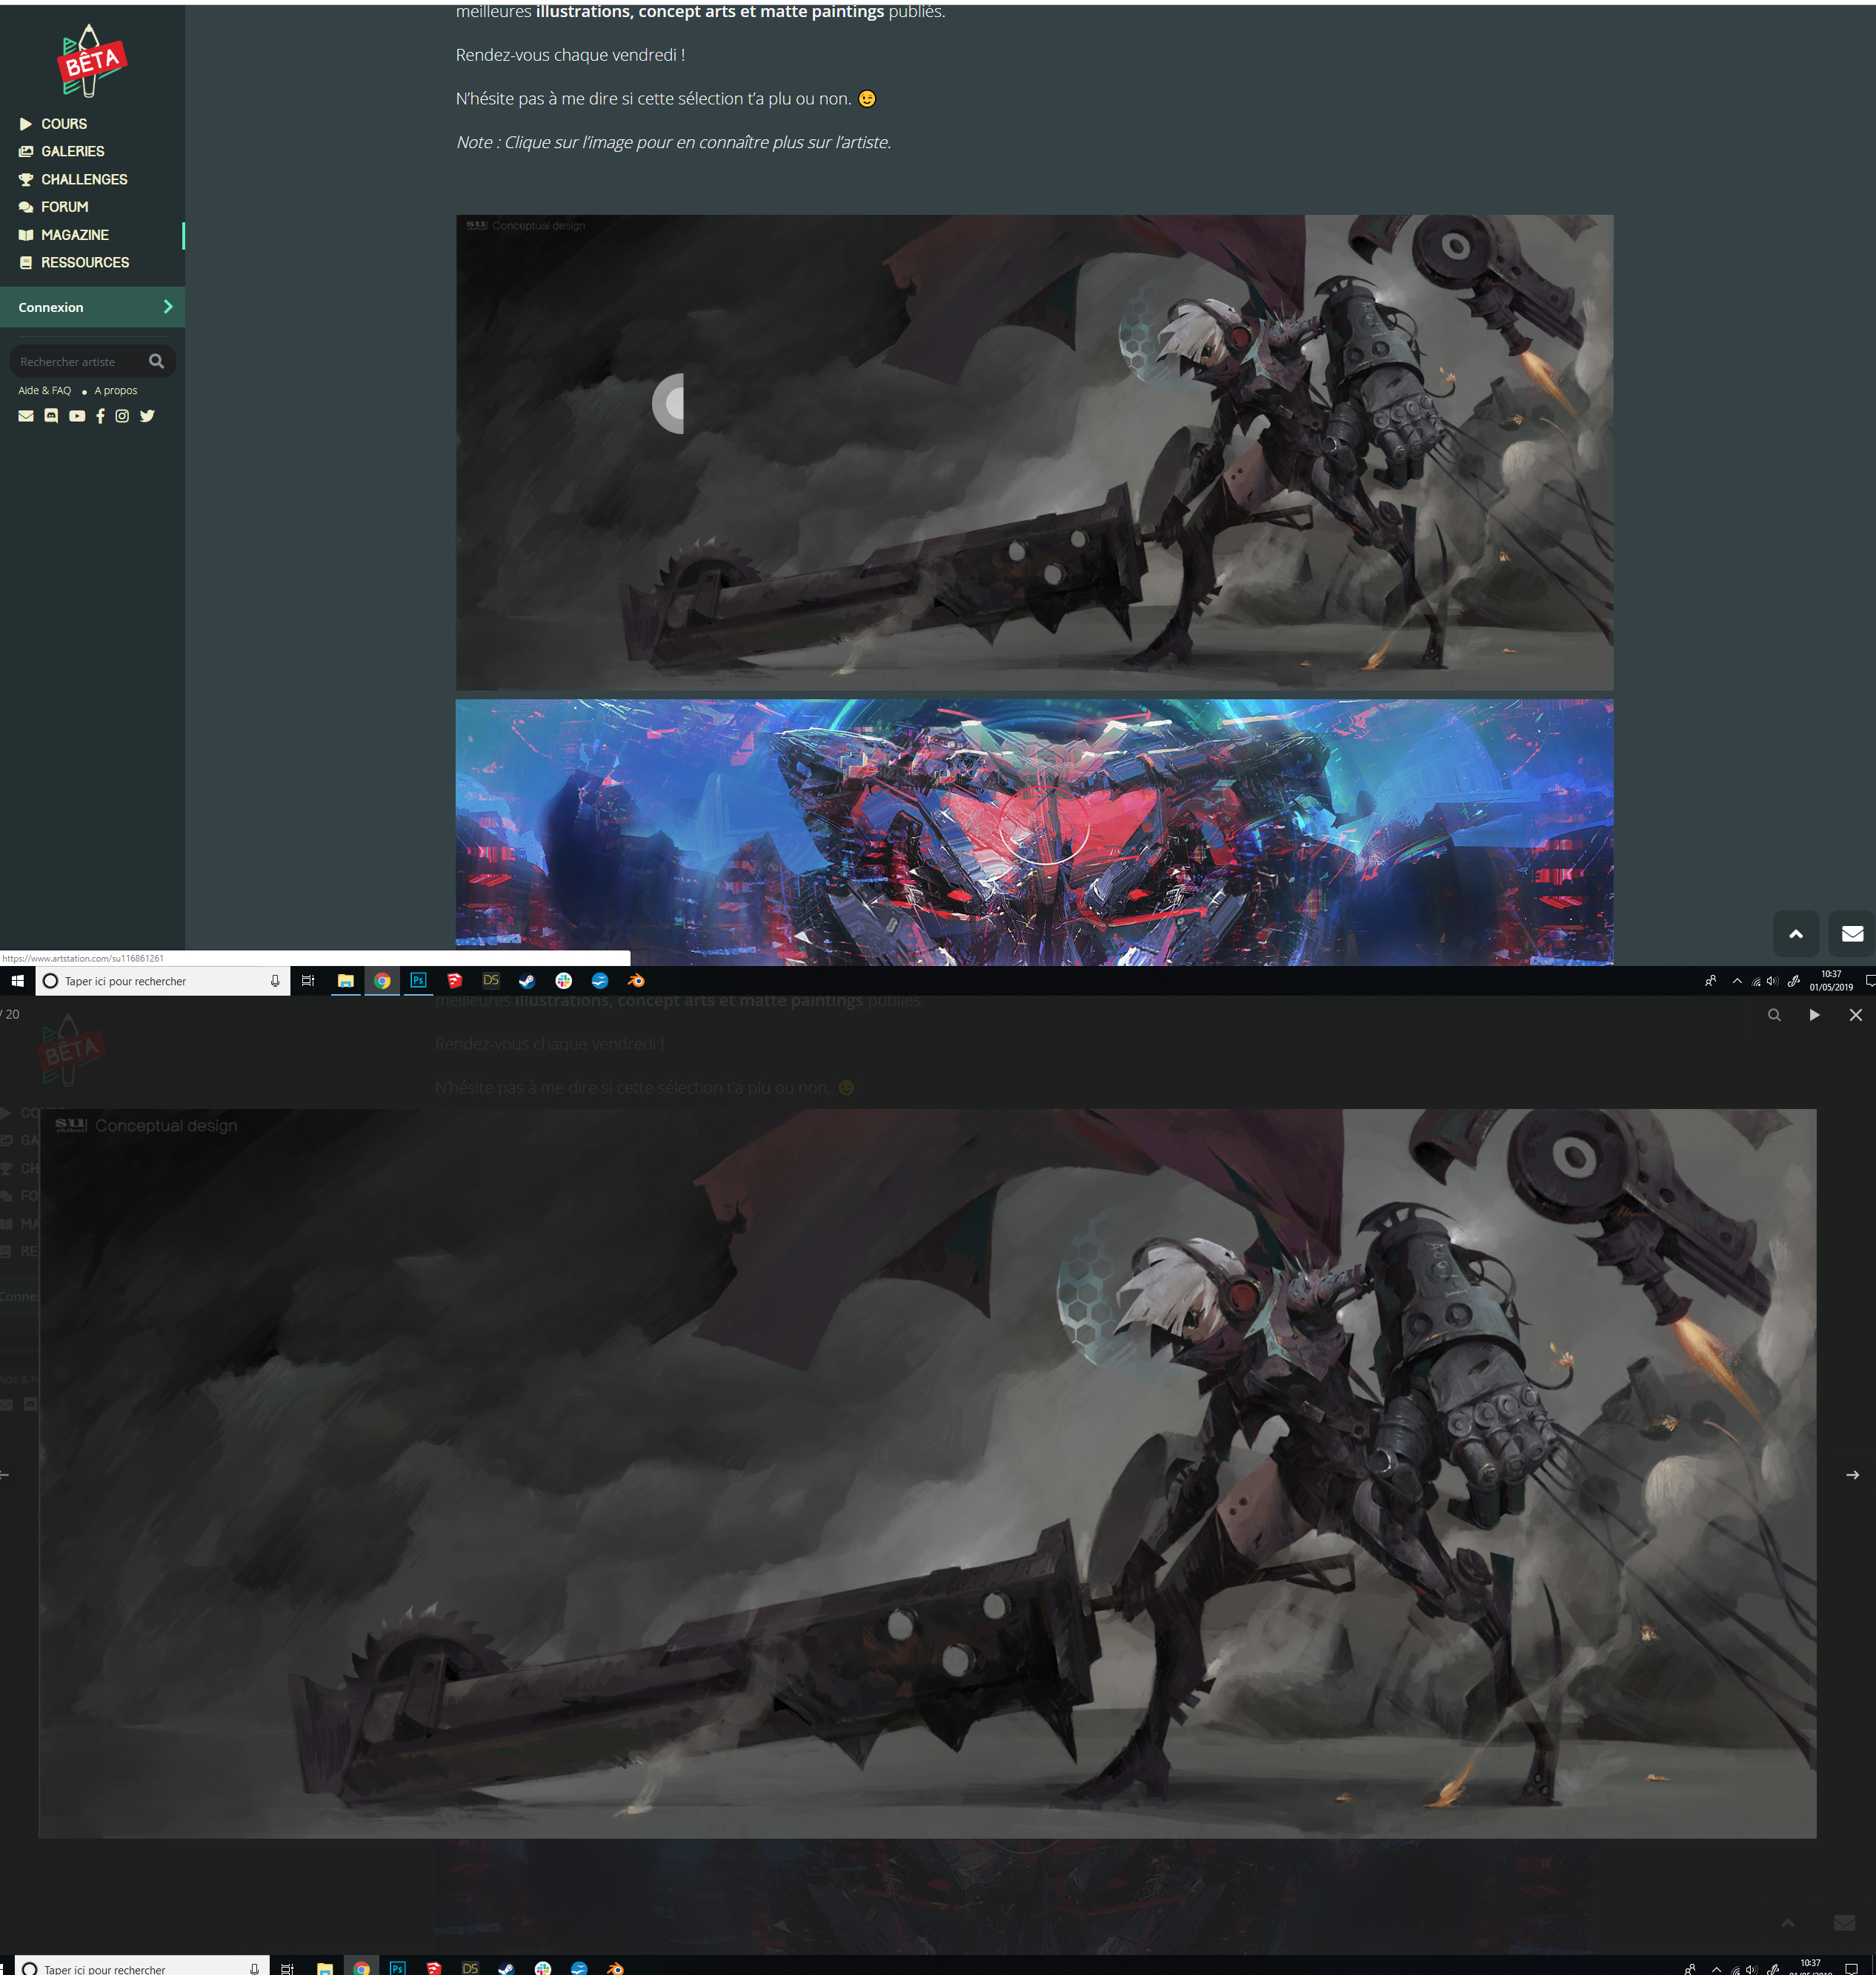
Task: Open the Facebook page icon
Action: coord(100,416)
